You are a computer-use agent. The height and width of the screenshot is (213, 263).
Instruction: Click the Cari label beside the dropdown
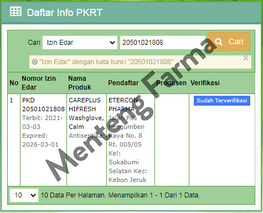[x=34, y=43]
